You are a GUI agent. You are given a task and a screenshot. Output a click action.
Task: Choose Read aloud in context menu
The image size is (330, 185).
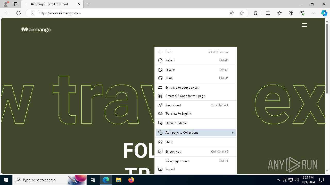[196, 105]
